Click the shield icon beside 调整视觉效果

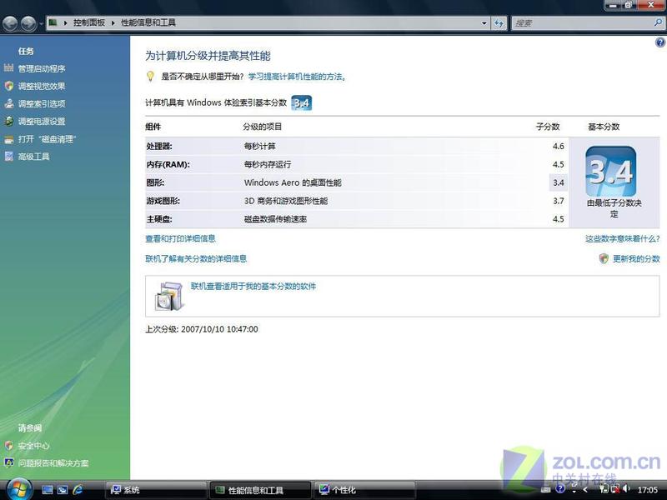[x=9, y=86]
